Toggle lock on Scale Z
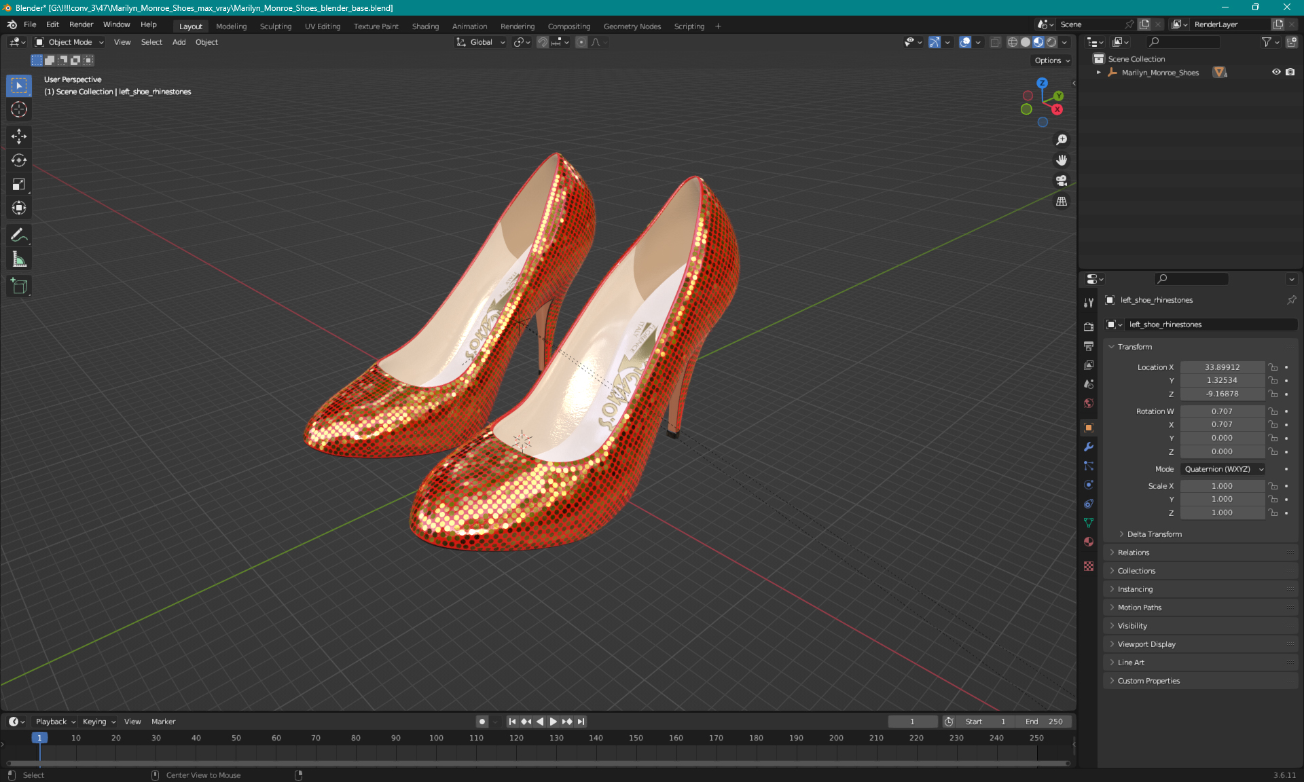1304x782 pixels. click(1273, 513)
